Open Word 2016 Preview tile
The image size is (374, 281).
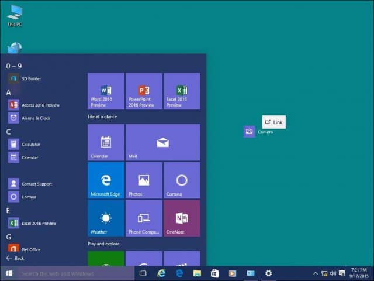click(106, 91)
